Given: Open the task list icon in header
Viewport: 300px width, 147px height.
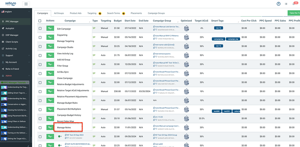Looking at the screenshot, I should (286, 4).
